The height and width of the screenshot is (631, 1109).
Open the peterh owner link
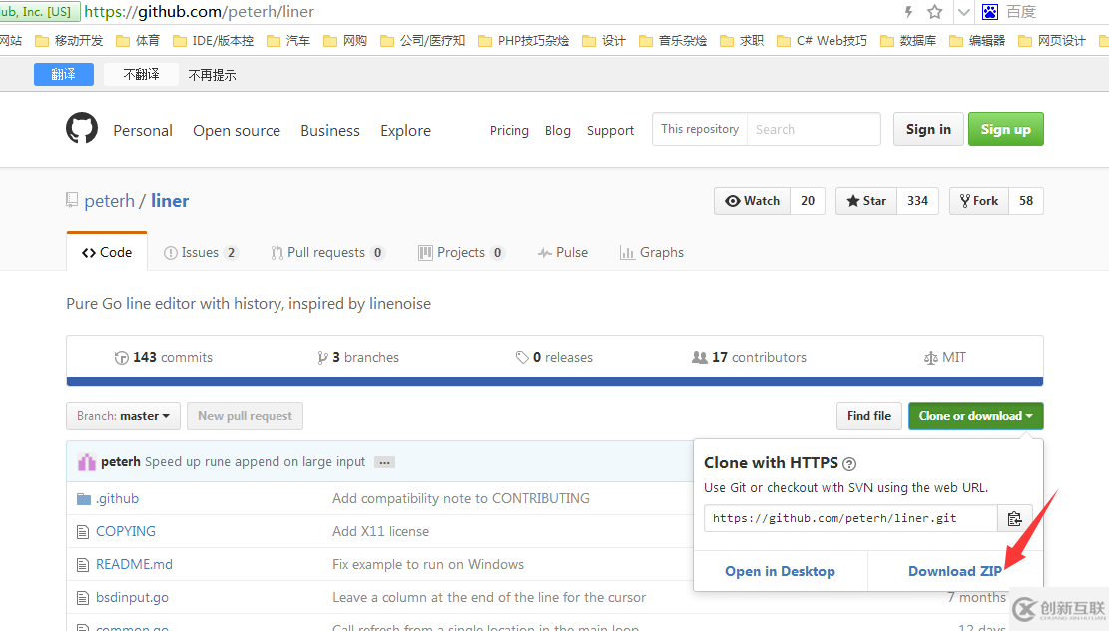click(109, 201)
